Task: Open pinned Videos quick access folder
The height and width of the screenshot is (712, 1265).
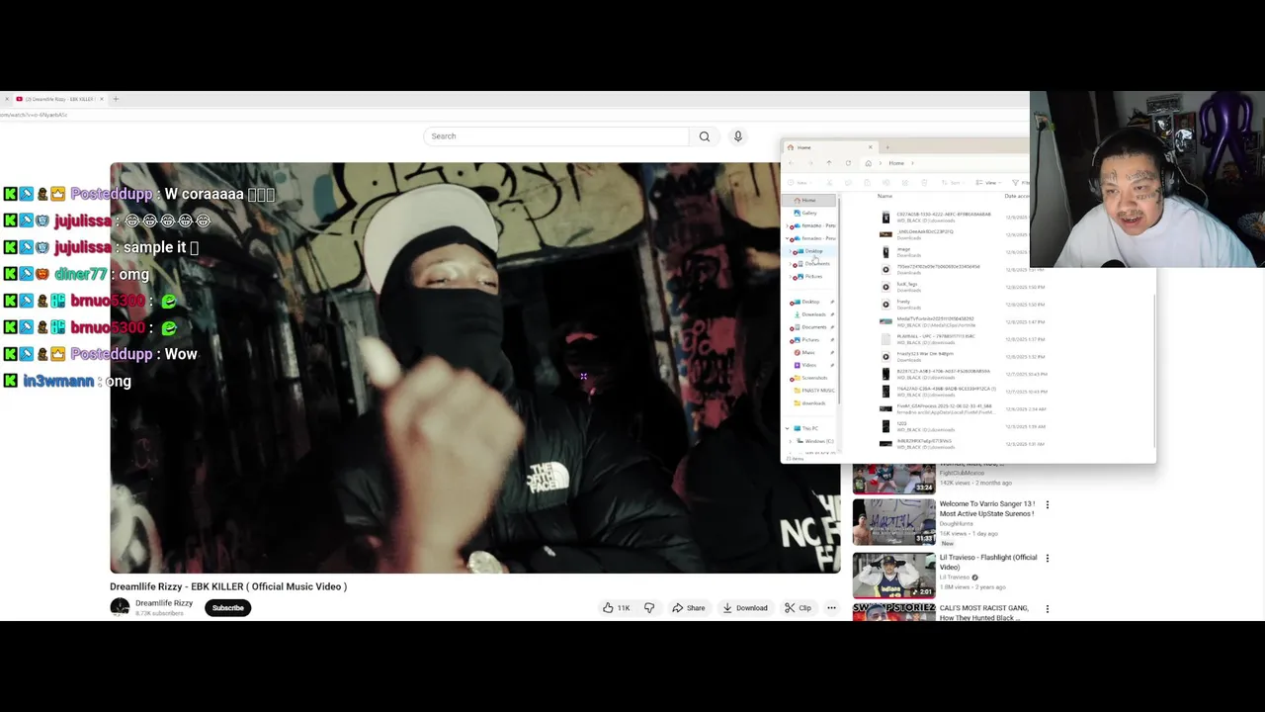Action: pyautogui.click(x=808, y=365)
